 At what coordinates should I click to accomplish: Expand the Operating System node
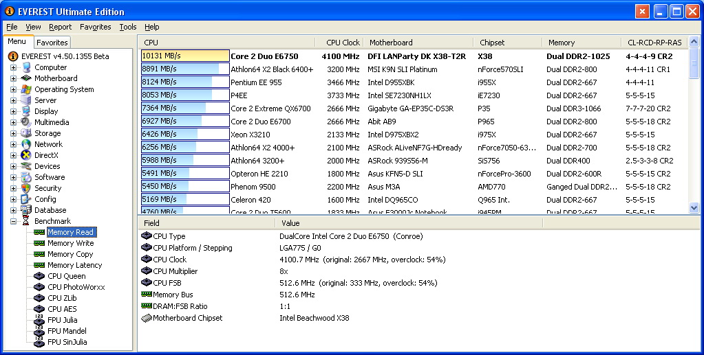[x=14, y=89]
